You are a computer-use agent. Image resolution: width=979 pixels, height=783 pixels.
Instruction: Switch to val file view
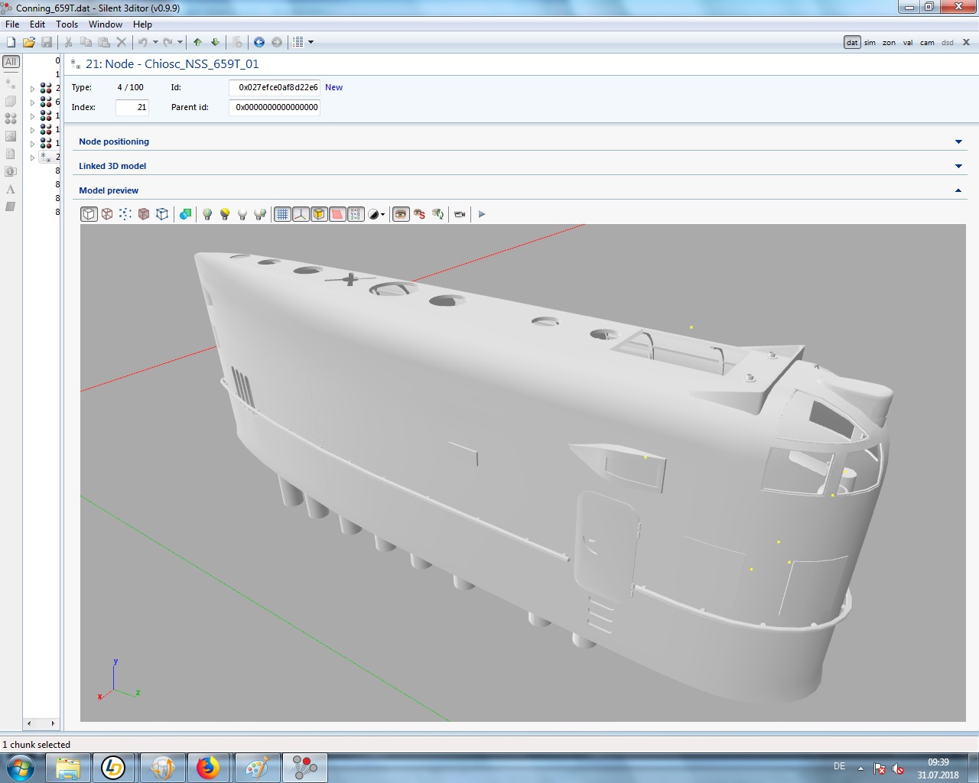point(908,43)
